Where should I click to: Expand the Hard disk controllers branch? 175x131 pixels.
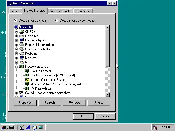point(16,49)
